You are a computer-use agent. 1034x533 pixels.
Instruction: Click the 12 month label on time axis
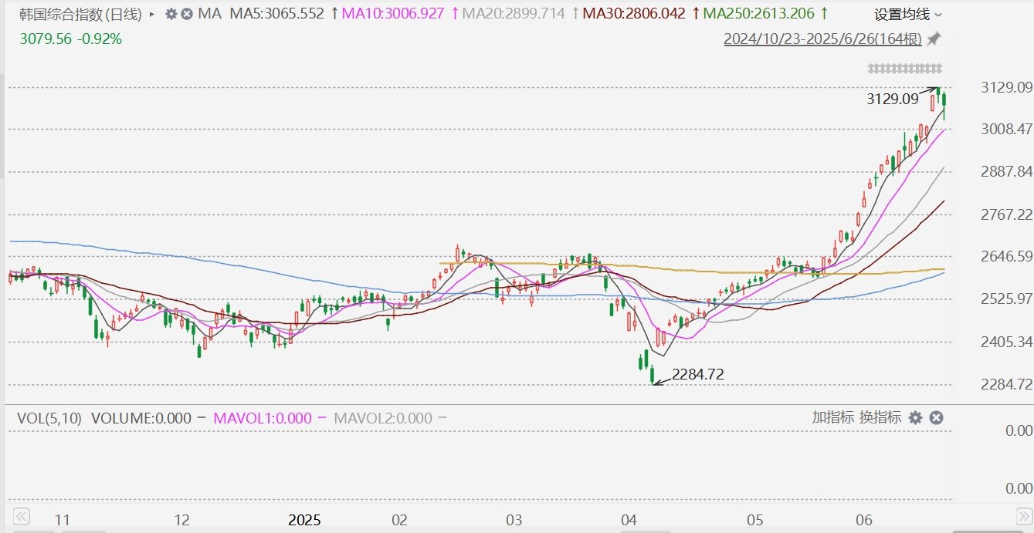[x=181, y=519]
